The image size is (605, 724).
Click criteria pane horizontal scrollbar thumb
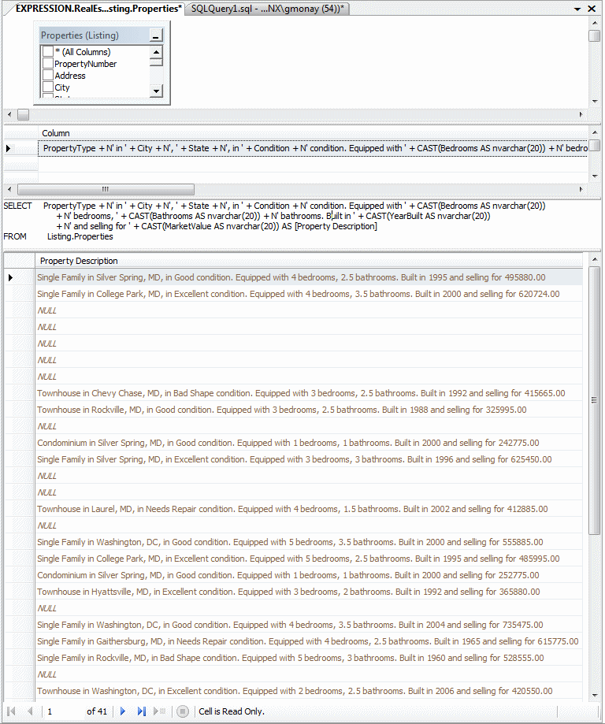[x=106, y=189]
